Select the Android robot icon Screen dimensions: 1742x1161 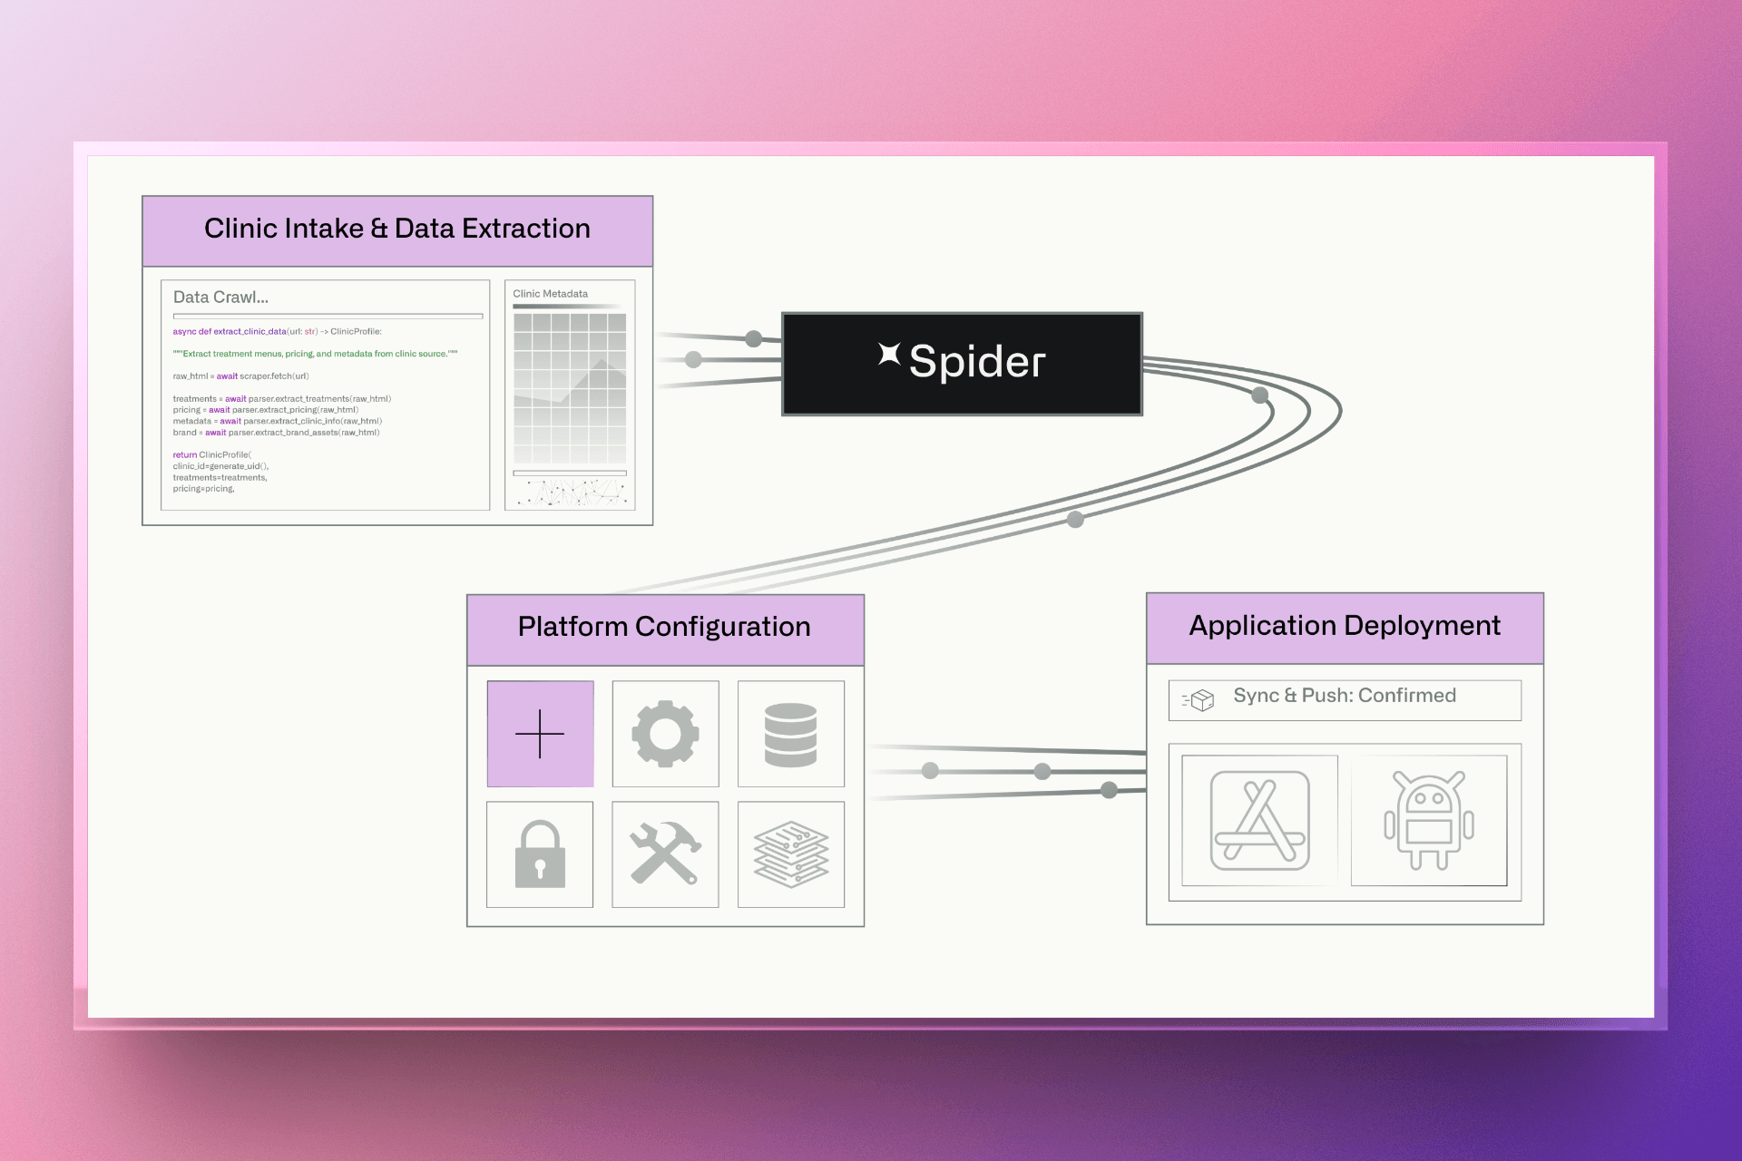click(1428, 820)
